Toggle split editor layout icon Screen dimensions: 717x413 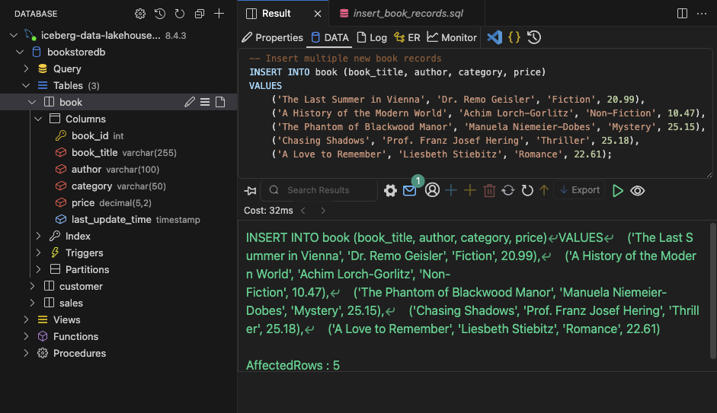[x=682, y=14]
